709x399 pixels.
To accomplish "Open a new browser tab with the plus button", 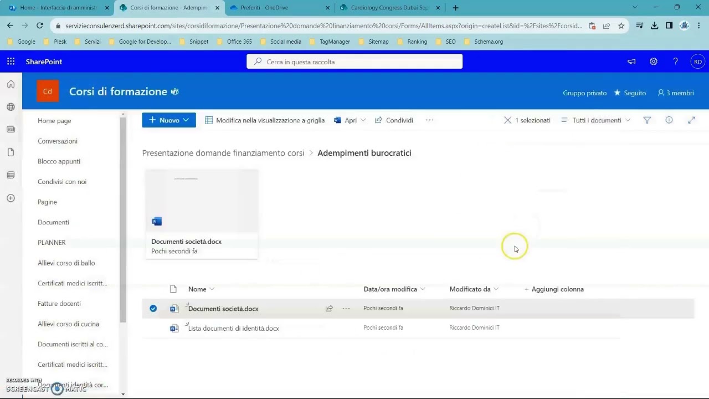I will 455,8.
